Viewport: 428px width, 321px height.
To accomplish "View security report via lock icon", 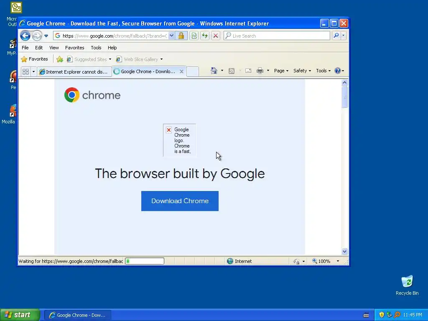I will click(x=181, y=36).
